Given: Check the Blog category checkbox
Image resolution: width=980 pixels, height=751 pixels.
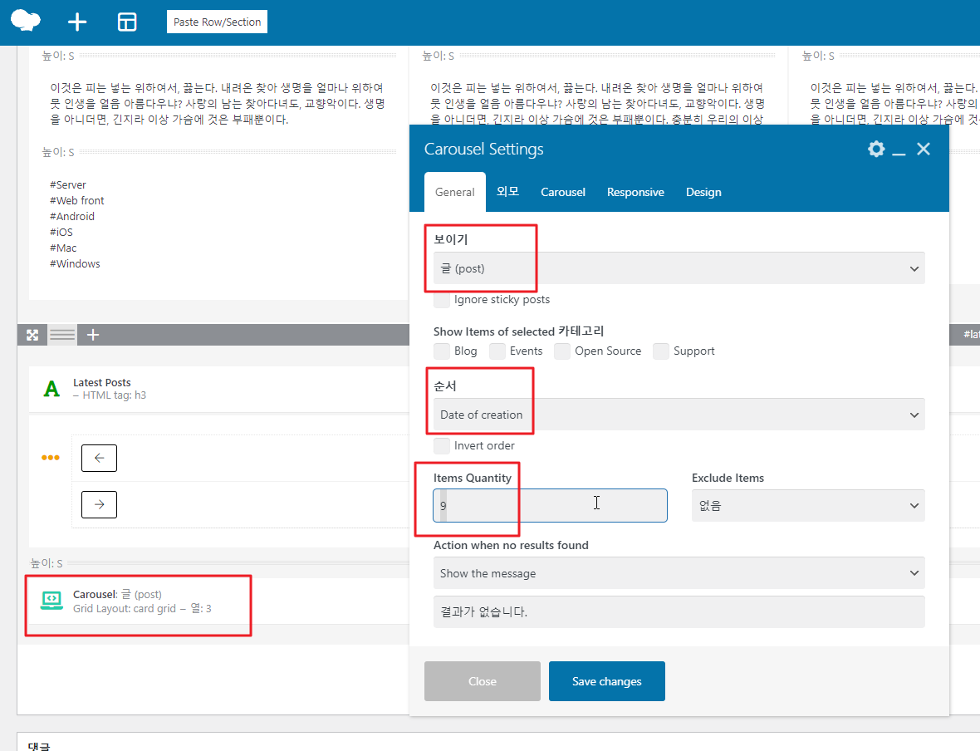Looking at the screenshot, I should pos(442,351).
